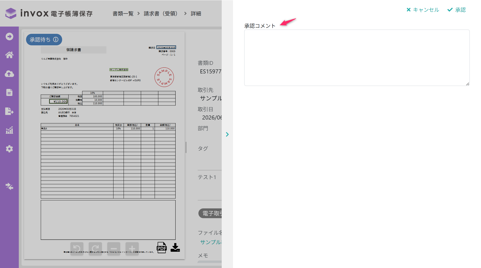Image resolution: width=481 pixels, height=268 pixels.
Task: Click the PDF file icon under invoice
Action: [x=162, y=248]
